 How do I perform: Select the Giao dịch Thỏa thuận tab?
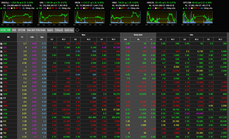36,30
